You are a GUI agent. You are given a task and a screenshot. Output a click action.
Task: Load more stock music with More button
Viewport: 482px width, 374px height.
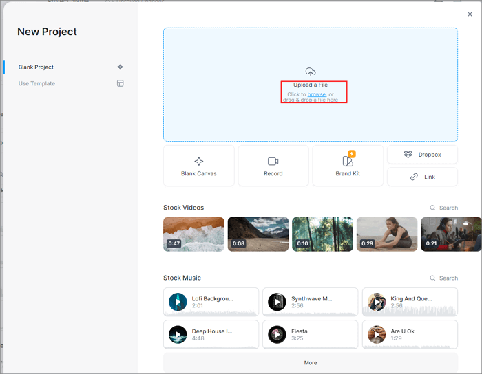click(x=311, y=362)
